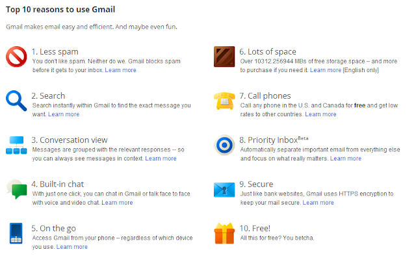Click the '7. Call phones' heading

click(x=265, y=95)
